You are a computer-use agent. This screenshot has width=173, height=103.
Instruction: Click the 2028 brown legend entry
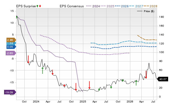[x=150, y=6]
